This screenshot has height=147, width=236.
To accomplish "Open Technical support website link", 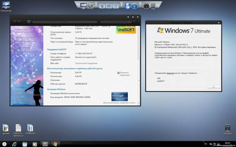I will pyautogui.click(x=86, y=63).
